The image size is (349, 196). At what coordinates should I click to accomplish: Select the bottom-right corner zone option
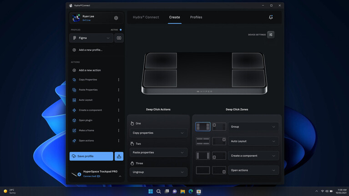(x=219, y=170)
